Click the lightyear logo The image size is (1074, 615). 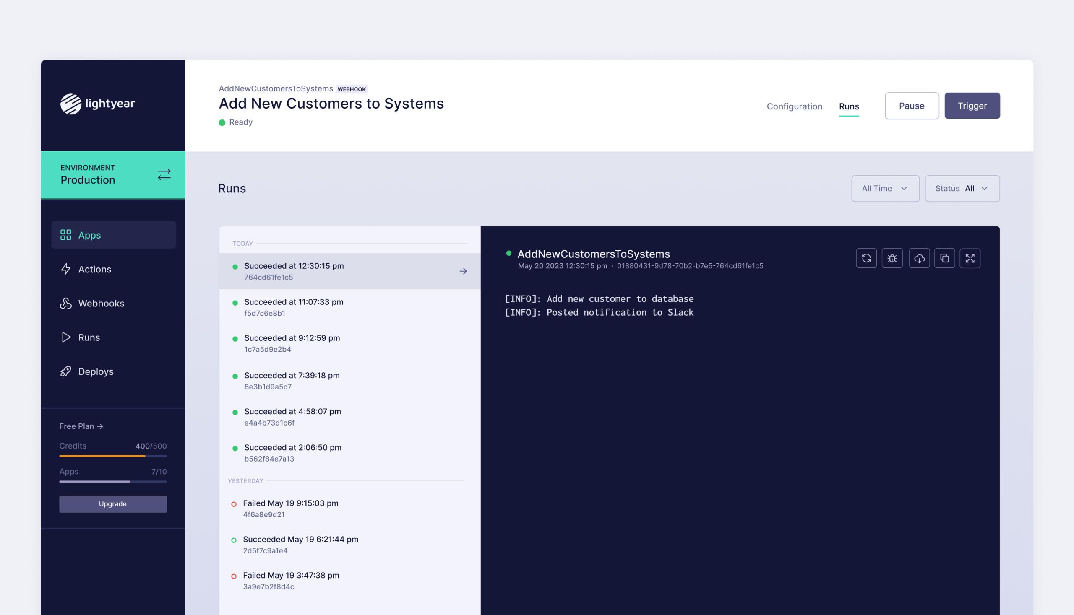[x=98, y=104]
